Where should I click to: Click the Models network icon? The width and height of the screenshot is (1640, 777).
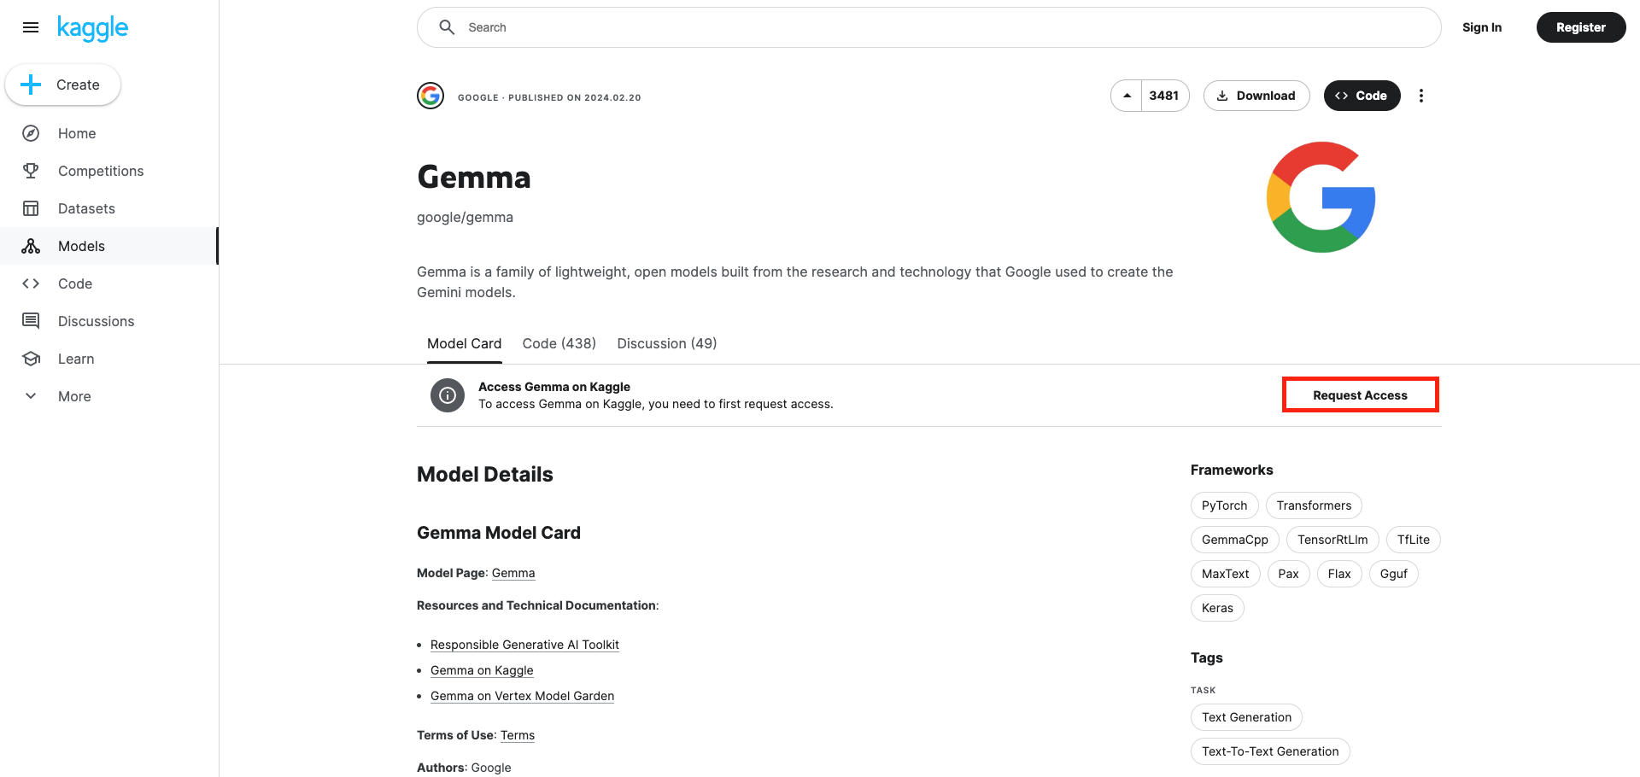tap(31, 246)
